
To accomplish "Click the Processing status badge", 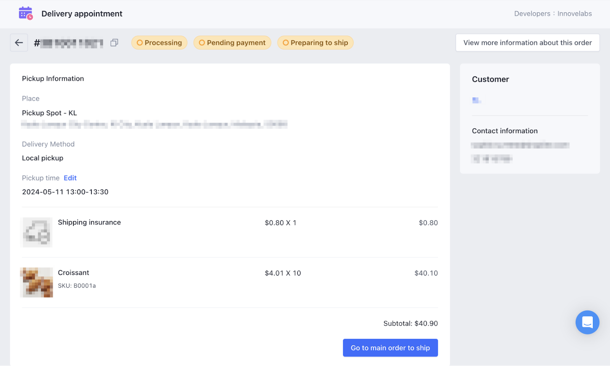I will [x=159, y=43].
